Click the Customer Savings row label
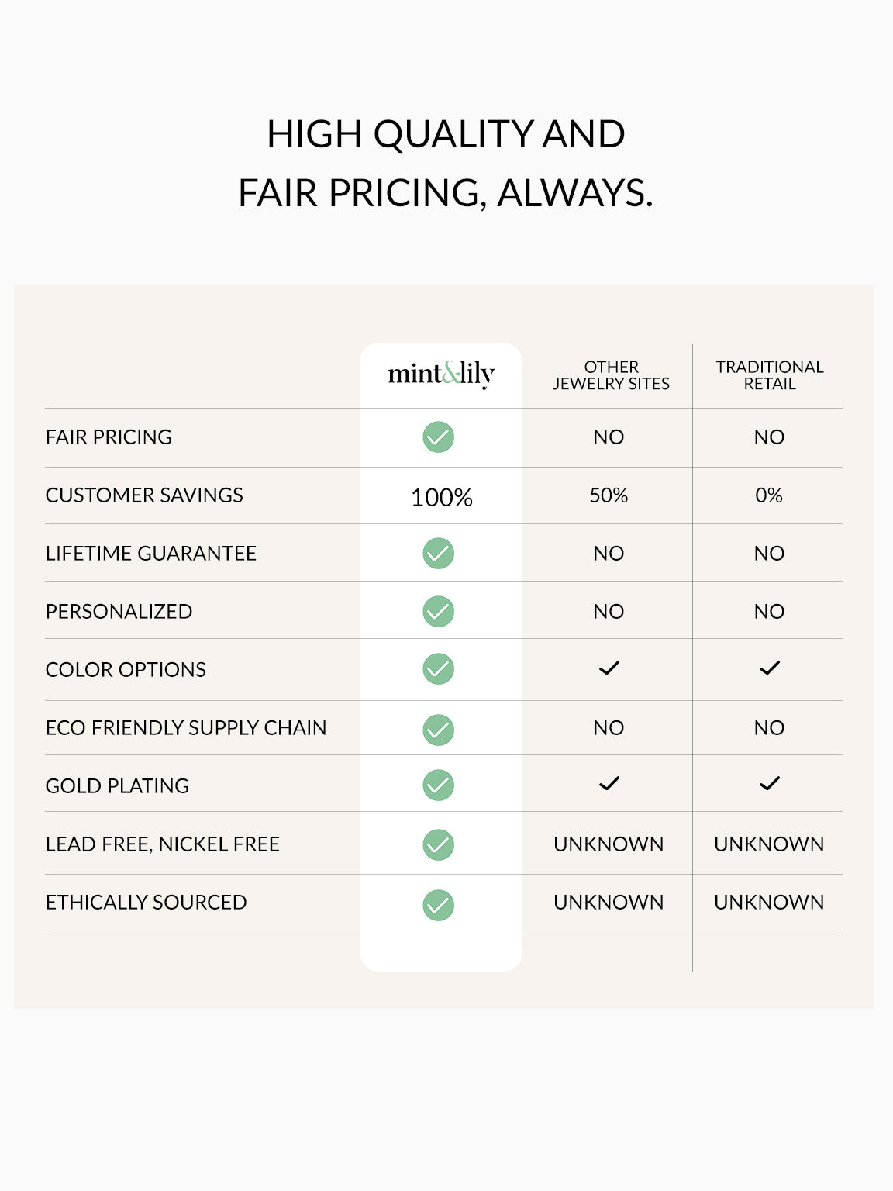 (x=144, y=495)
